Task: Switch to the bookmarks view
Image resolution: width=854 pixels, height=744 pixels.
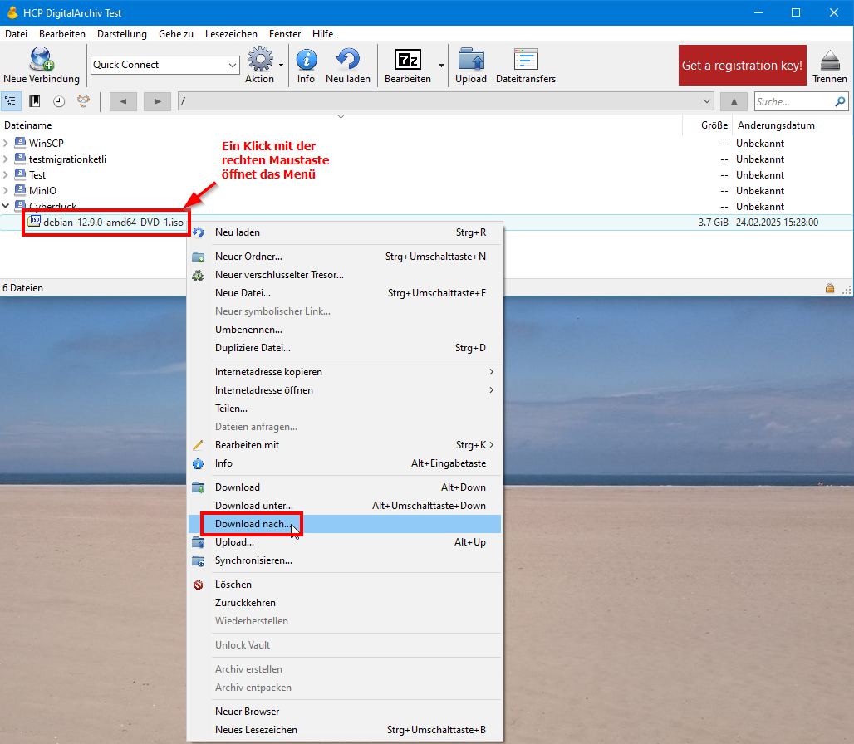Action: (35, 101)
